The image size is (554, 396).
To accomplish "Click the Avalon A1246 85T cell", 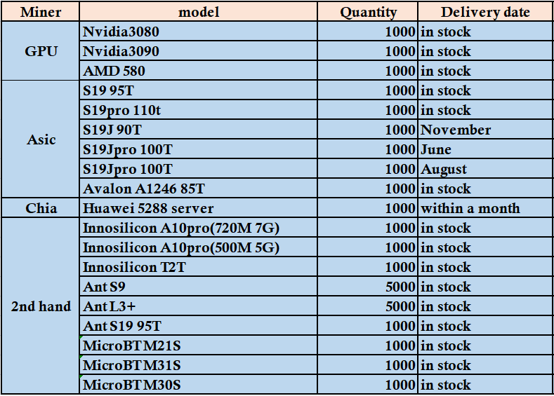I will pos(199,189).
